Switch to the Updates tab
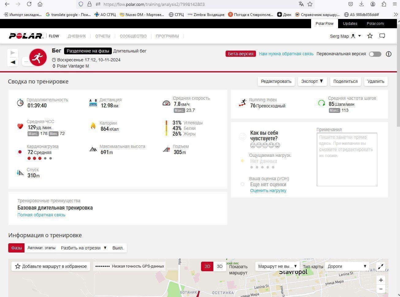The width and height of the screenshot is (400, 297). 350,24
